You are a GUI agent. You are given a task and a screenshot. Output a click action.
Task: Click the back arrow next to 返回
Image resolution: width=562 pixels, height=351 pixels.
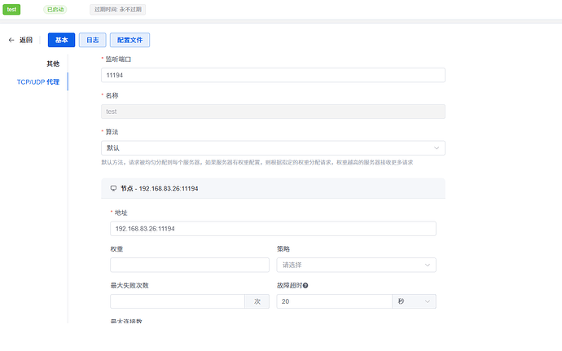click(11, 40)
